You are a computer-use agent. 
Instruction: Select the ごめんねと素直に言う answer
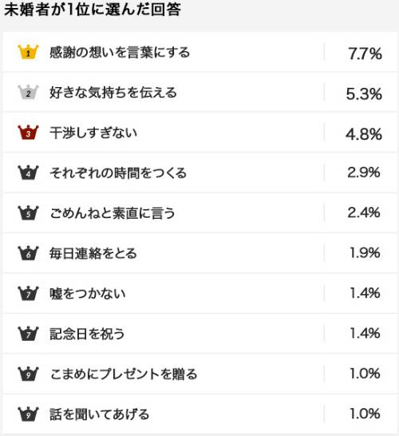(113, 213)
